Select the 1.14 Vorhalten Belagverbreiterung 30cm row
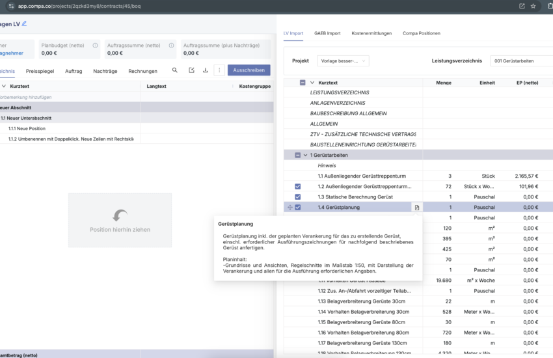Viewport: 553px width, 358px height. [418, 312]
